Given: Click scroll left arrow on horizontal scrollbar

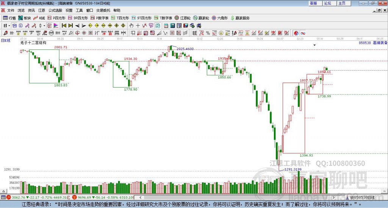Looking at the screenshot, I should click(140, 197).
